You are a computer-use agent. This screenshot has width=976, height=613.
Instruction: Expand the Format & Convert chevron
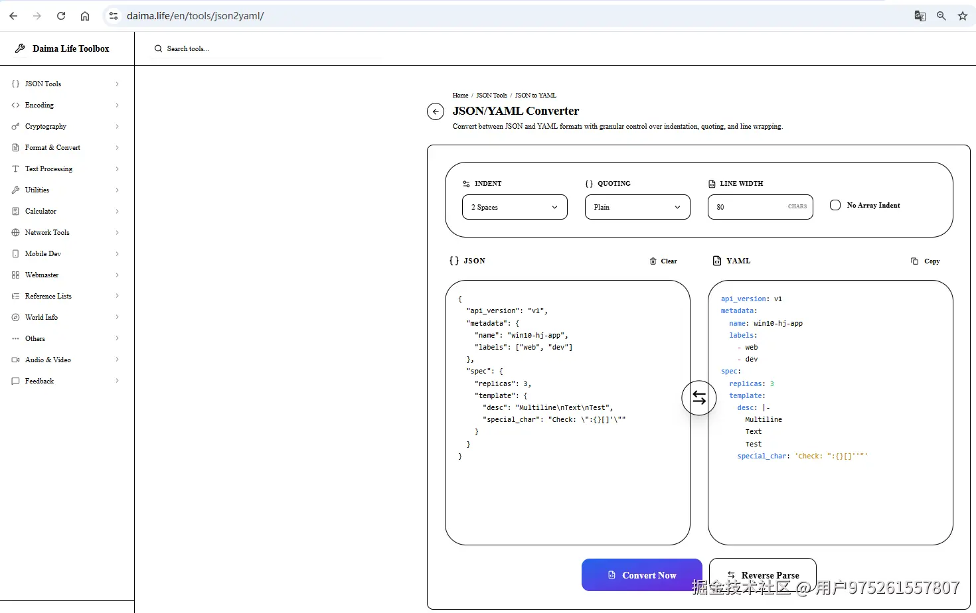click(118, 147)
